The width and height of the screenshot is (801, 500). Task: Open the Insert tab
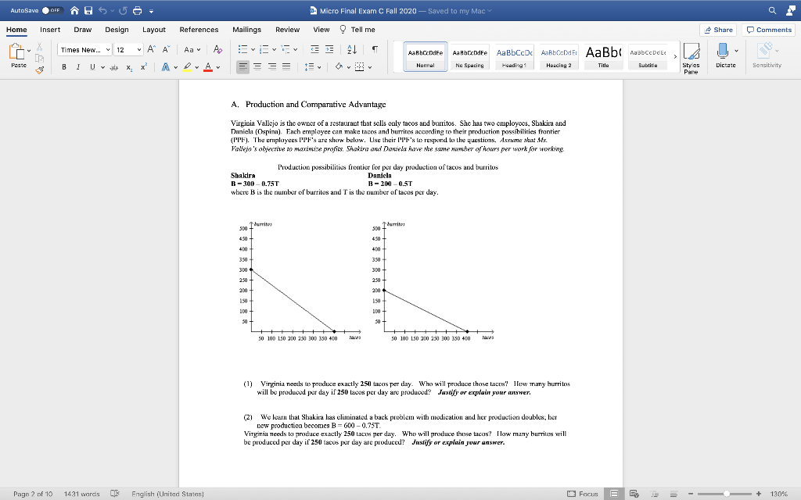[x=50, y=30]
